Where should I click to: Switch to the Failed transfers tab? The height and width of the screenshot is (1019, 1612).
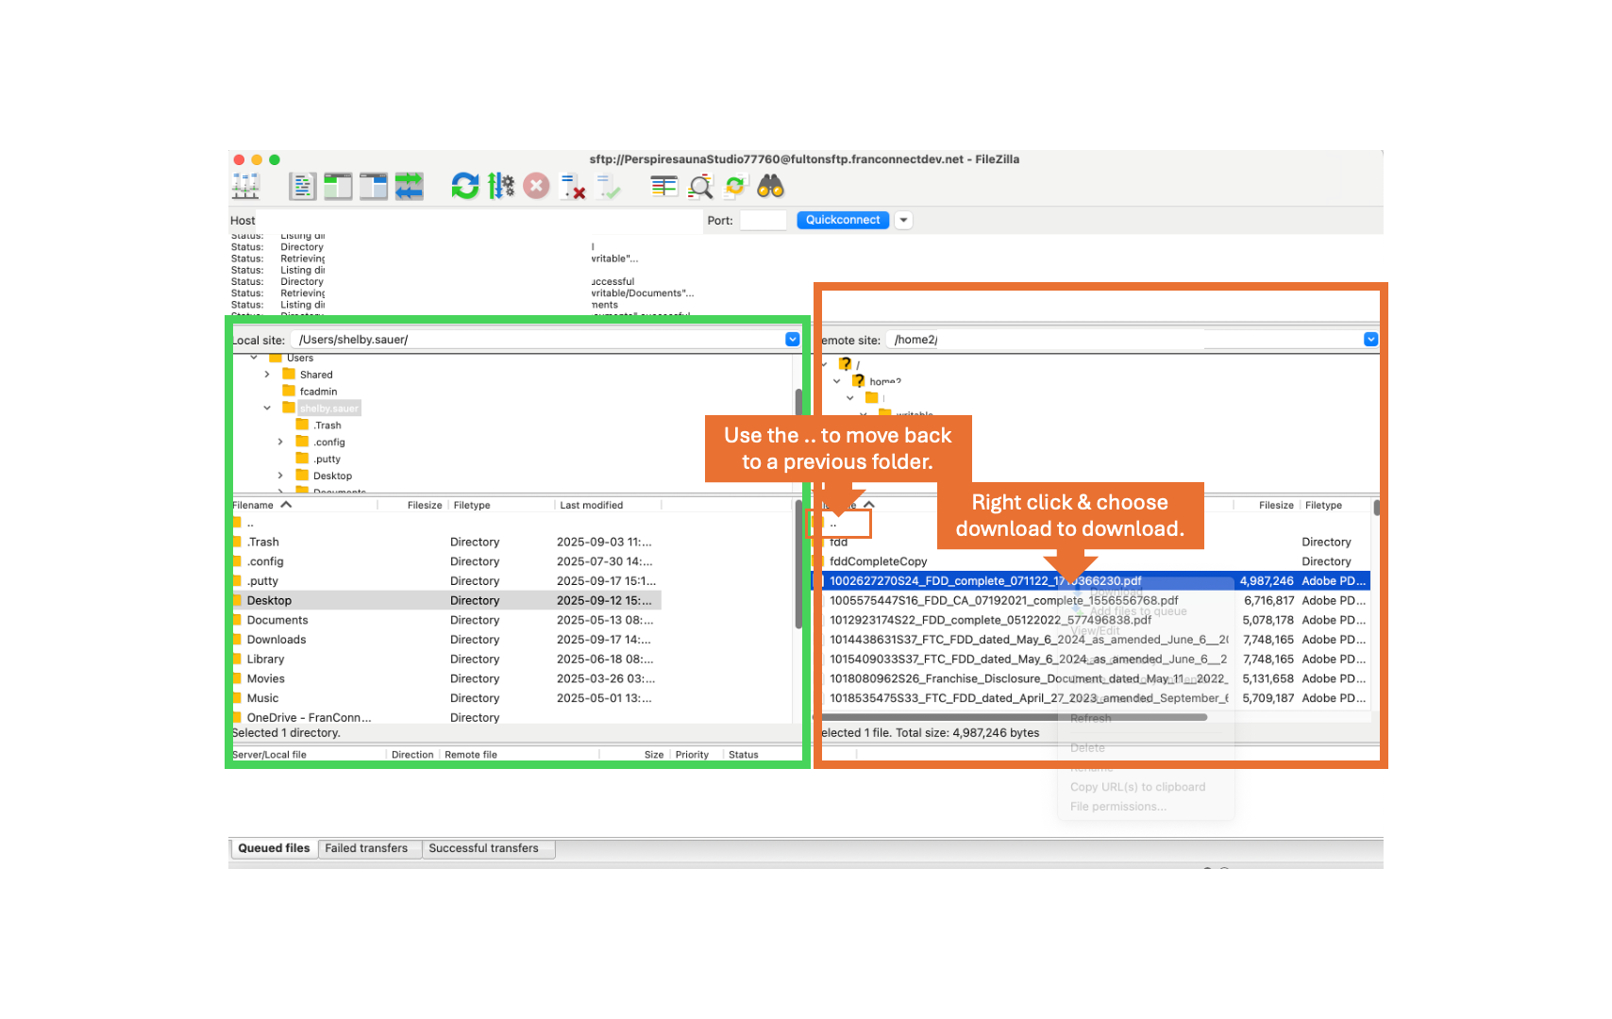click(x=366, y=848)
